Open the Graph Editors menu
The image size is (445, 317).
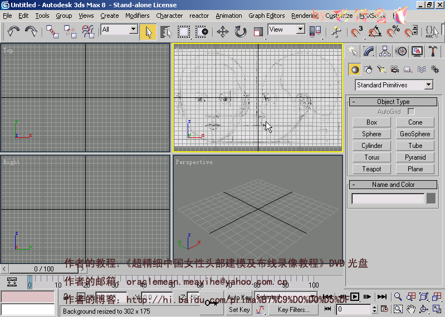(x=266, y=16)
